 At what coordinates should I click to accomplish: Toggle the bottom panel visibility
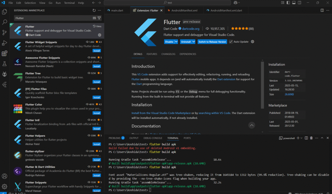294,3
